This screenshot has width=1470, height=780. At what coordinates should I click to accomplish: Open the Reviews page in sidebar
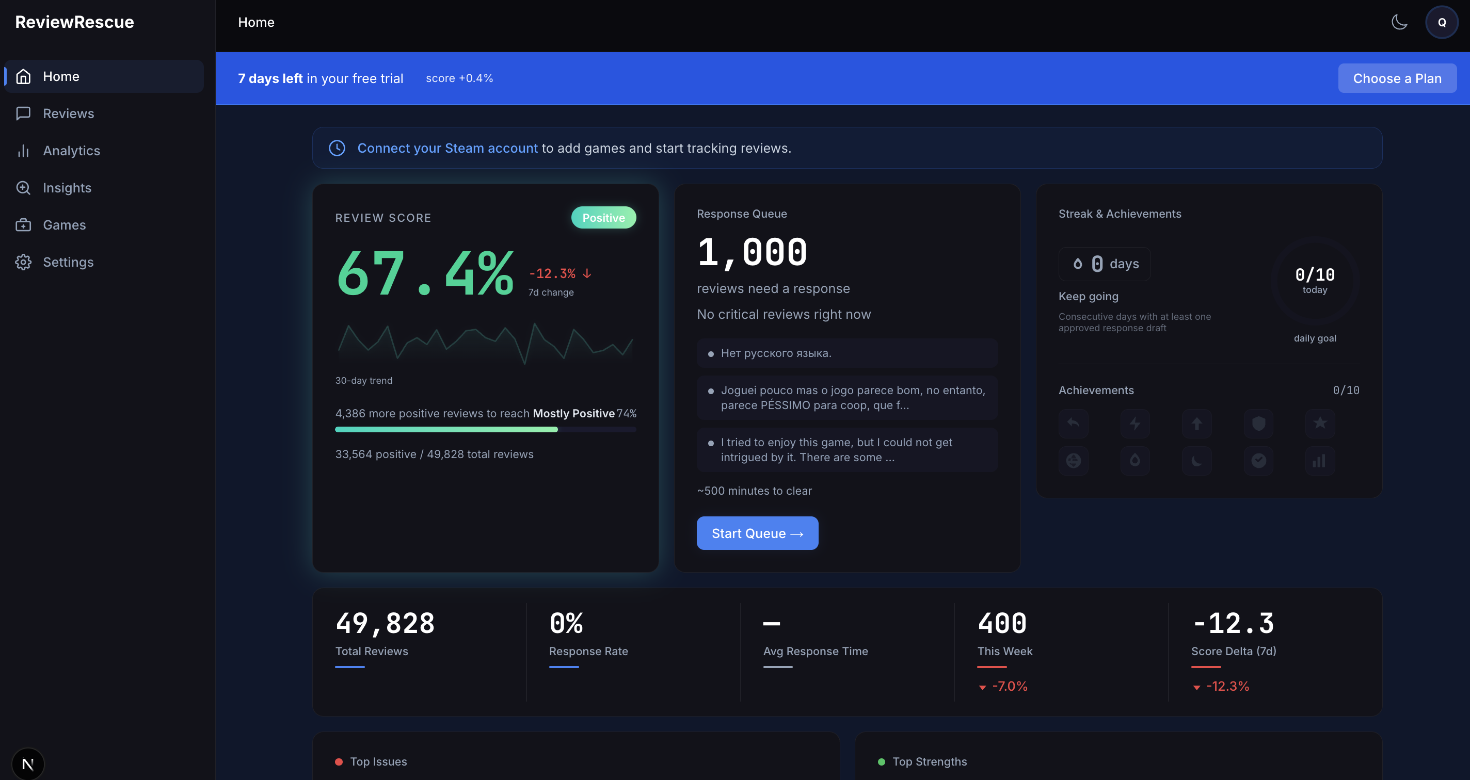pos(69,113)
